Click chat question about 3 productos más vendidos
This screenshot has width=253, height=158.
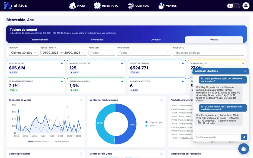coord(223,108)
